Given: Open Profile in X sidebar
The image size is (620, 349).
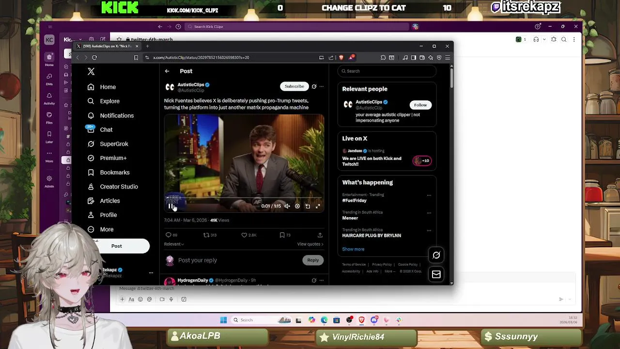Looking at the screenshot, I should (102, 215).
